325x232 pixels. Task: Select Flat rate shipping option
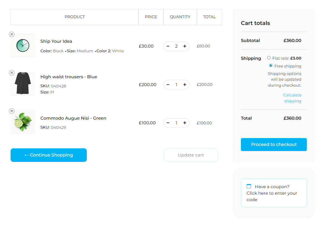click(269, 58)
